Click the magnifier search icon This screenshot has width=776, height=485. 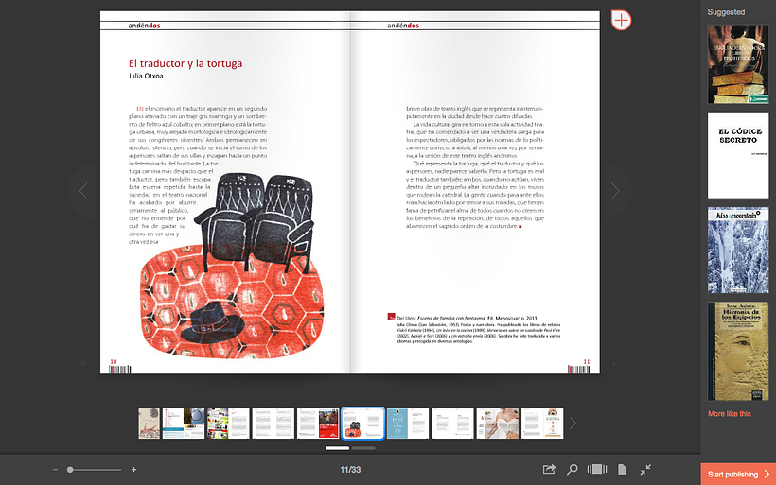573,469
